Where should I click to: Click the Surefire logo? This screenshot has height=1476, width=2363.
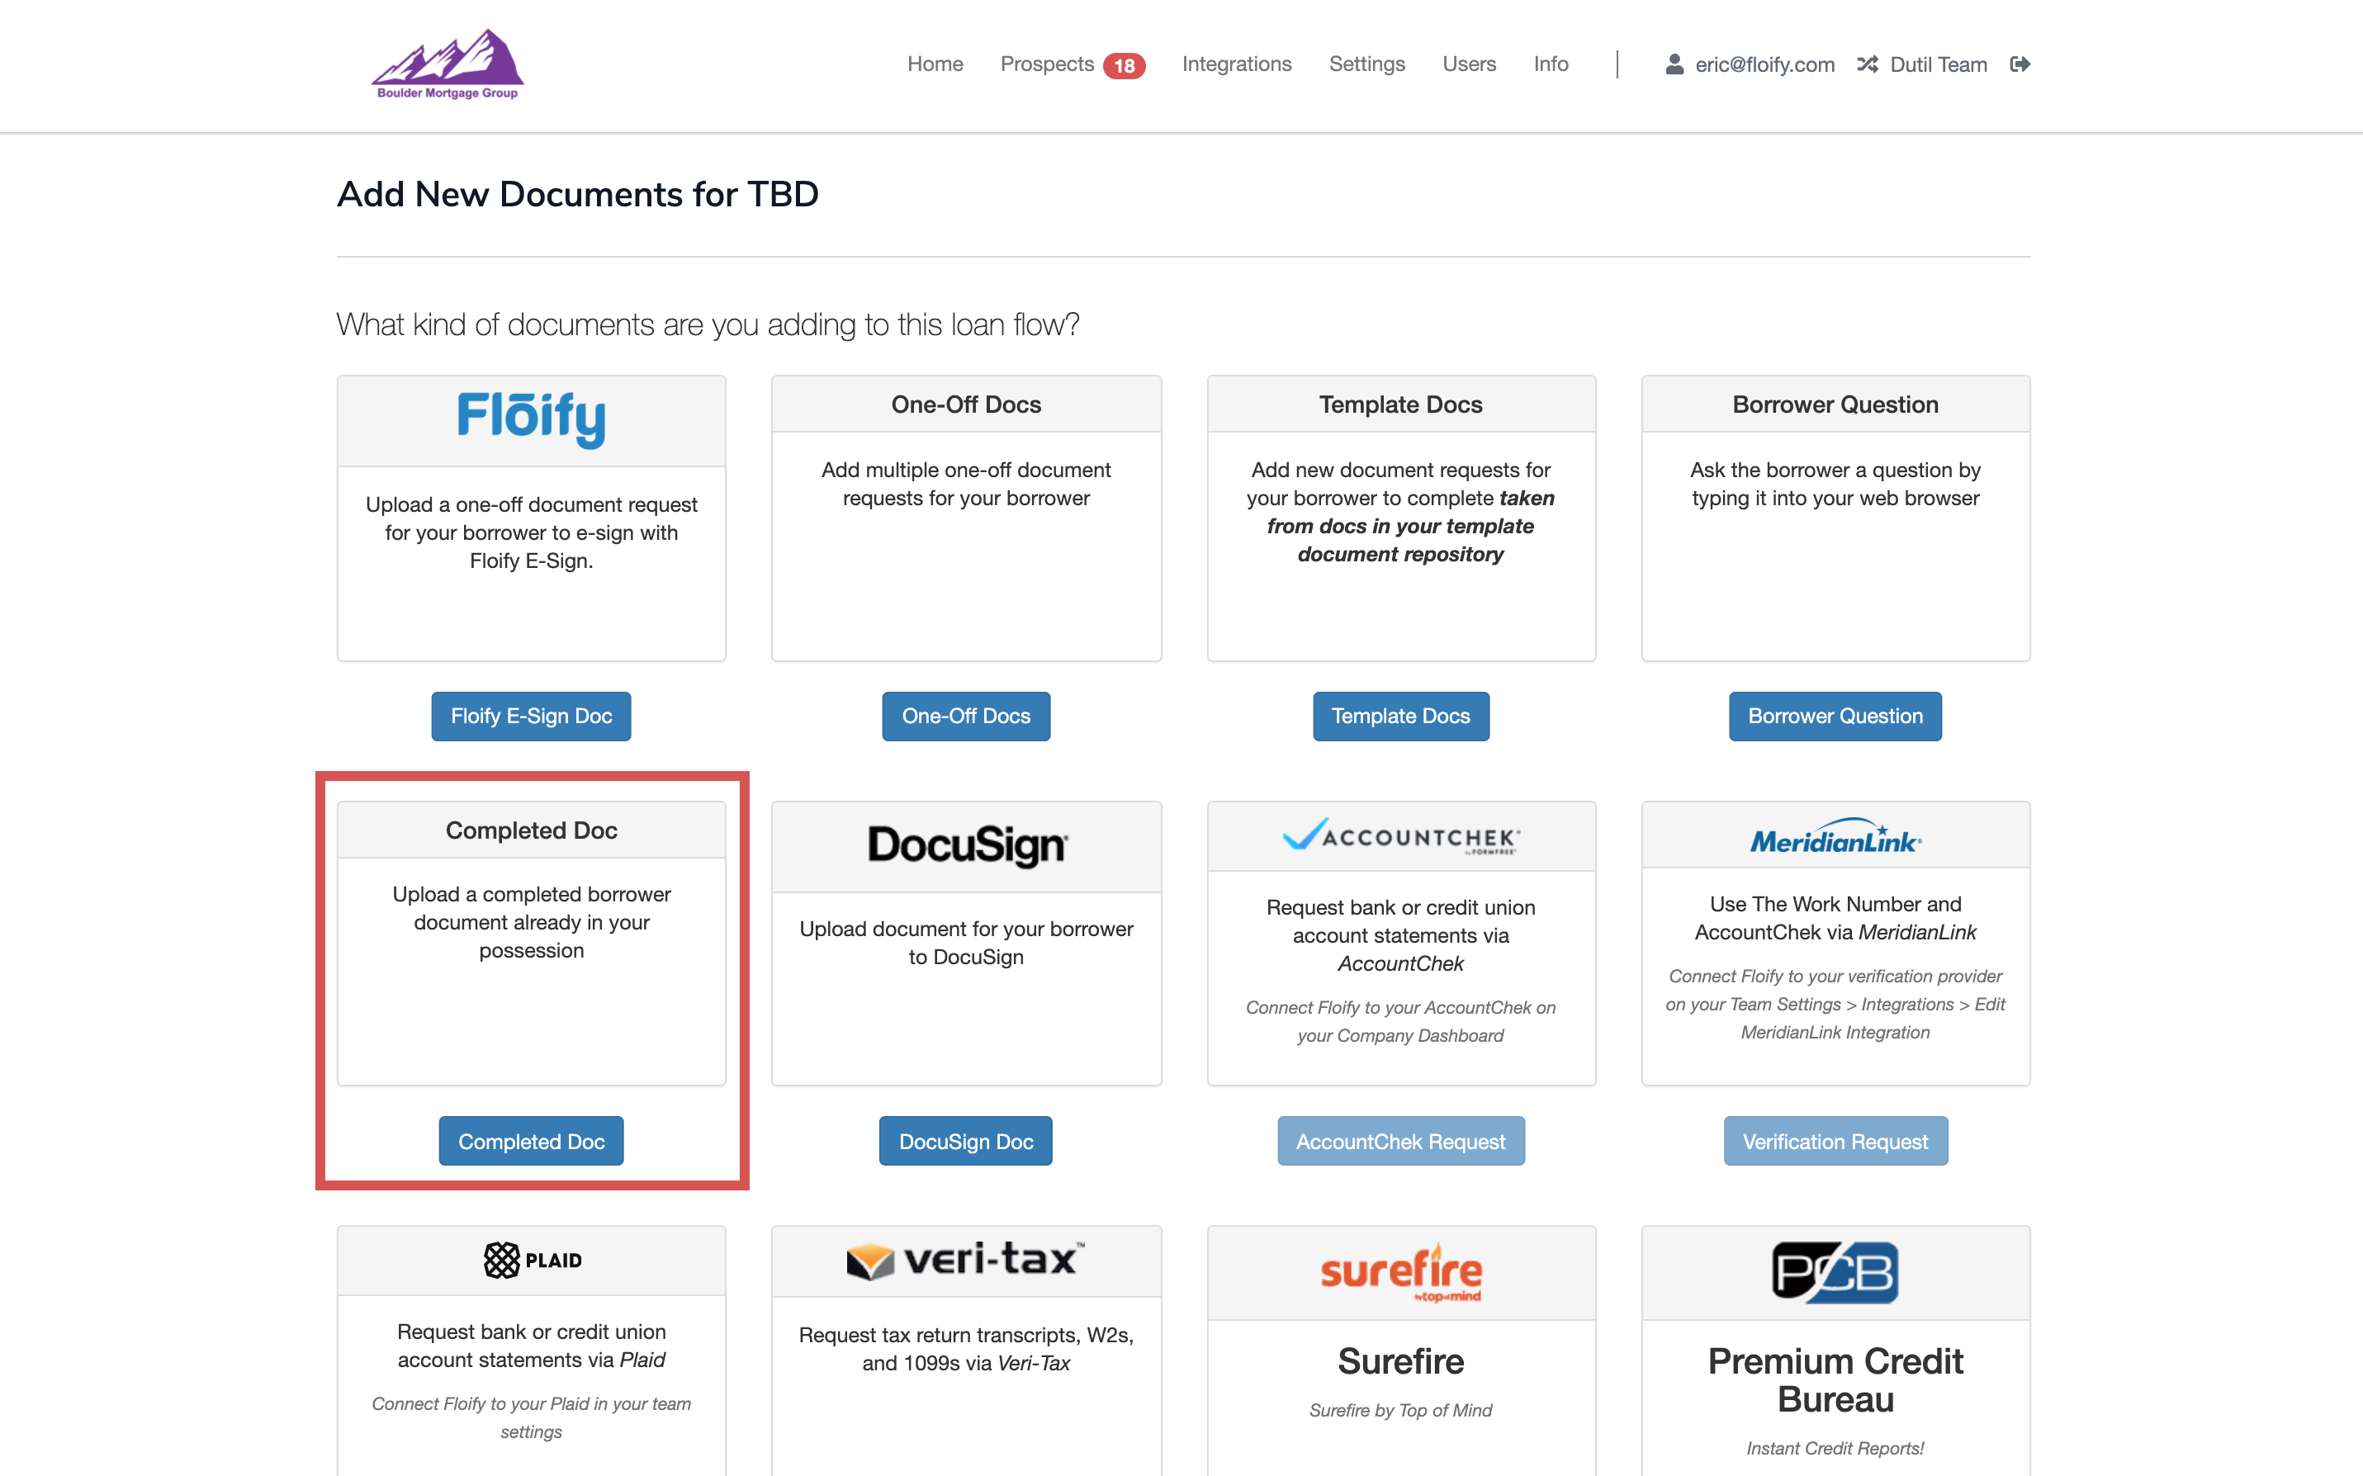tap(1400, 1272)
